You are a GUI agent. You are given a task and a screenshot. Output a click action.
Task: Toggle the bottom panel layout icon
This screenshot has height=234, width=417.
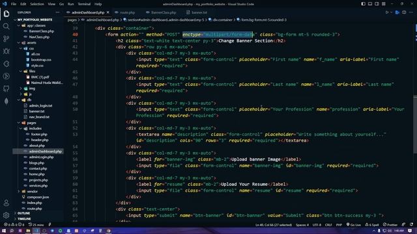point(370,4)
